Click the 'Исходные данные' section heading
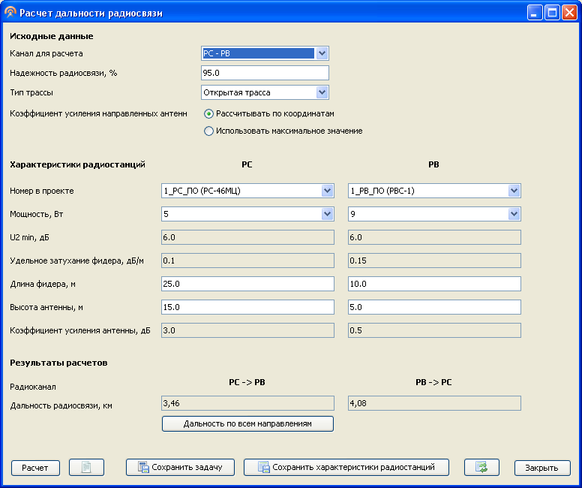 point(52,36)
